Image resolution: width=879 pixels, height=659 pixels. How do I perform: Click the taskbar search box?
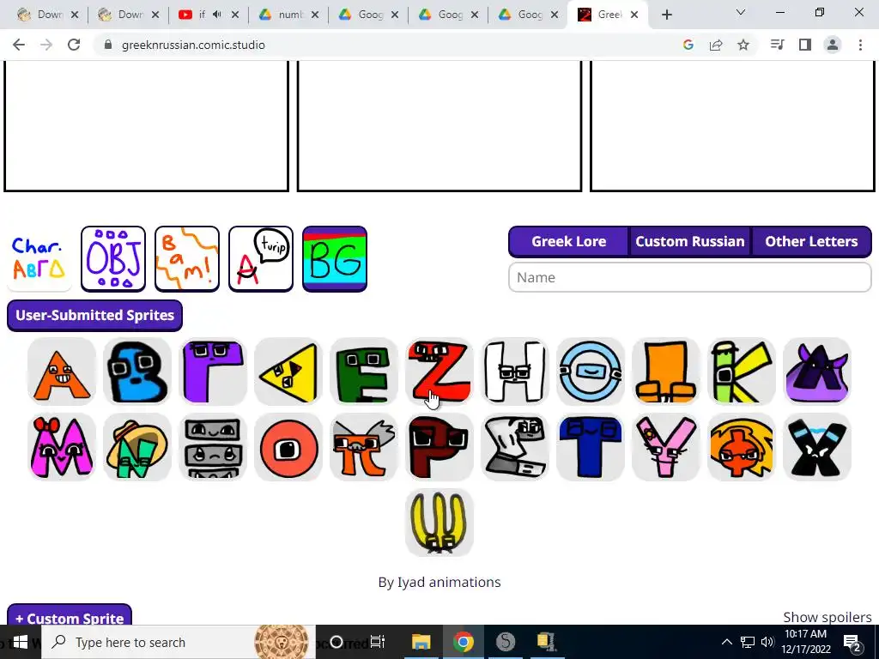pos(179,642)
